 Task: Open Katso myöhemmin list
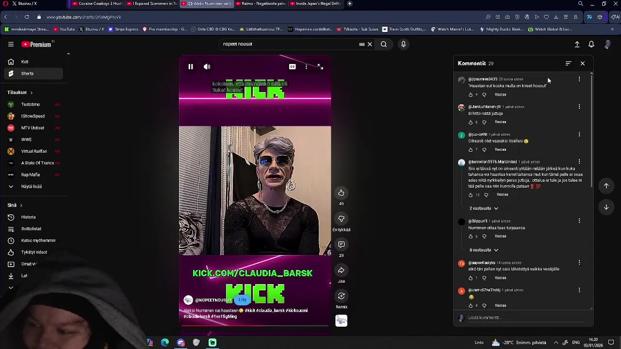point(34,240)
